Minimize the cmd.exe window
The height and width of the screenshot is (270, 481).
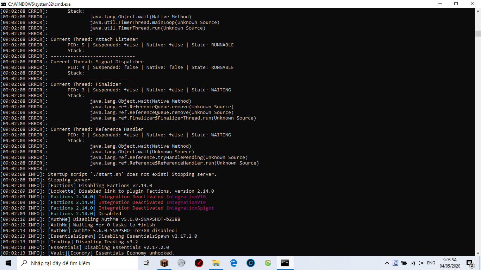[440, 4]
